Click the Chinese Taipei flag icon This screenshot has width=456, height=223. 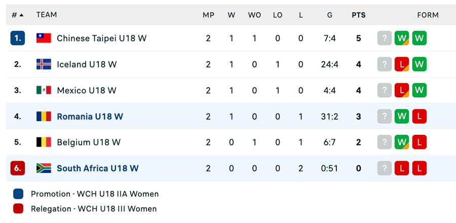(44, 38)
